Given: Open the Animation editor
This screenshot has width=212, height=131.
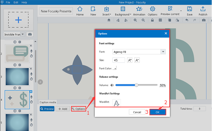Looking at the screenshot, I should [x=139, y=11].
